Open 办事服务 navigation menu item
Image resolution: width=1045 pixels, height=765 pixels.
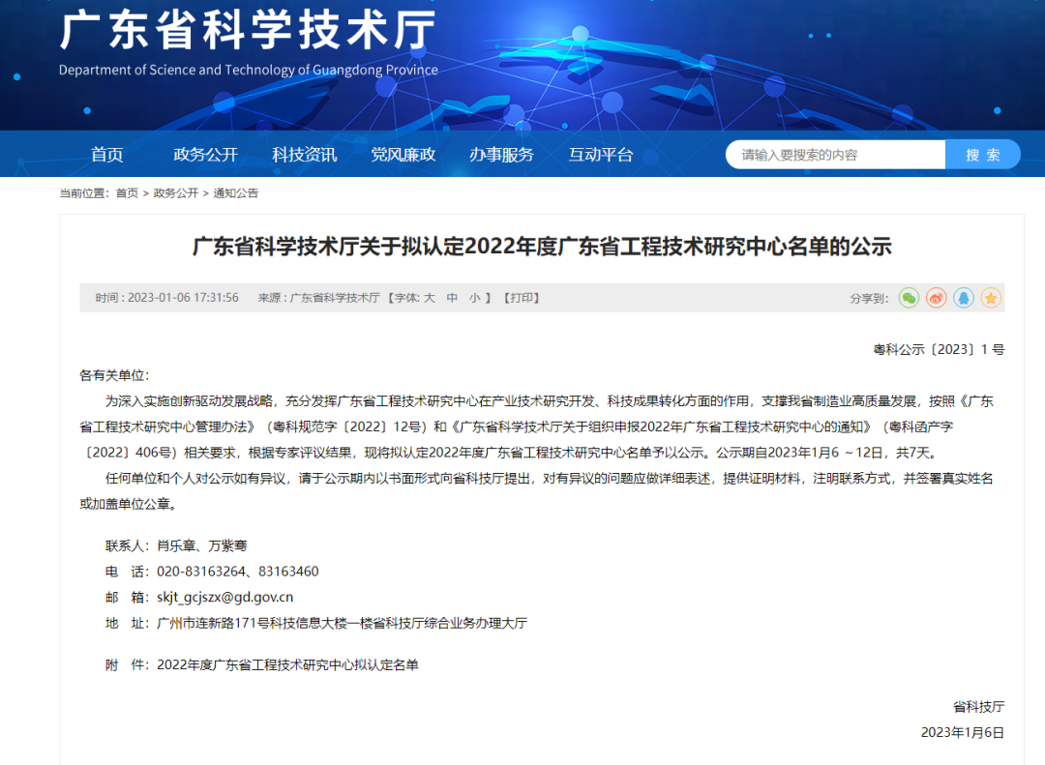tap(501, 155)
